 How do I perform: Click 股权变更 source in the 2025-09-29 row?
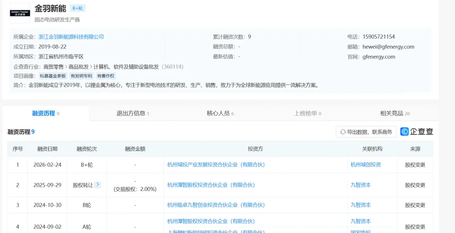point(415,185)
